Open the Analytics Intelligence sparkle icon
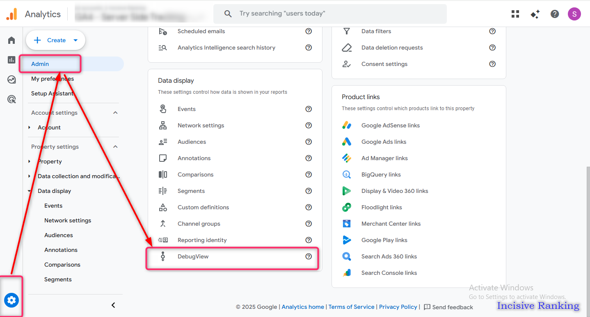The width and height of the screenshot is (590, 317). pyautogui.click(x=535, y=14)
